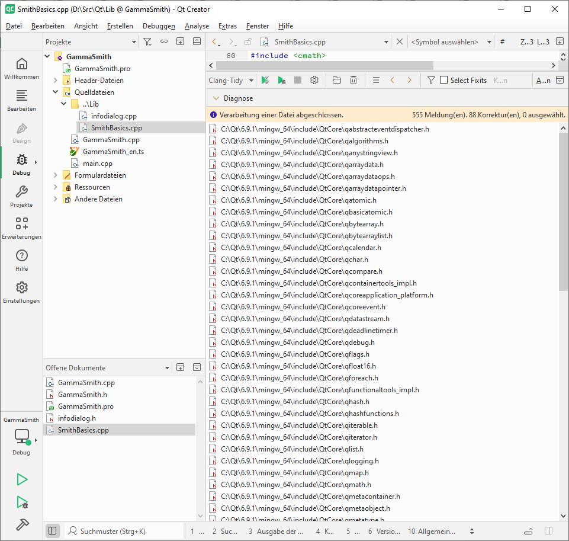Click the green Run button
This screenshot has height=541, width=569.
pyautogui.click(x=22, y=479)
